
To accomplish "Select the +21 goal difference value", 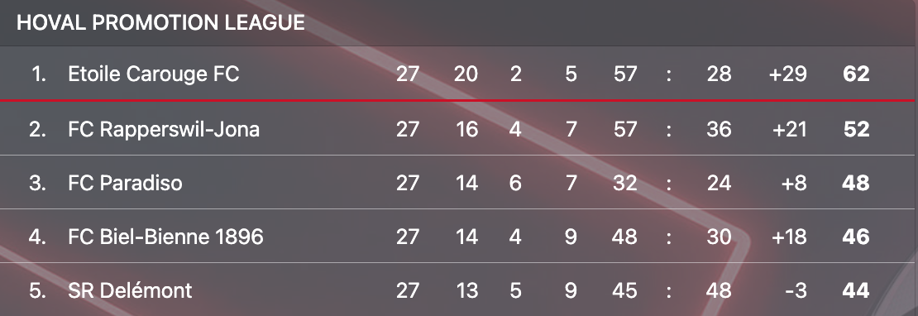I will coord(789,129).
